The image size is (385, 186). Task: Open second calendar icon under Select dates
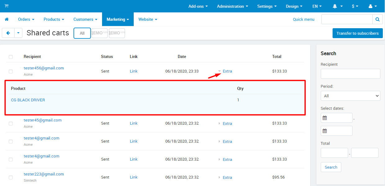325,131
